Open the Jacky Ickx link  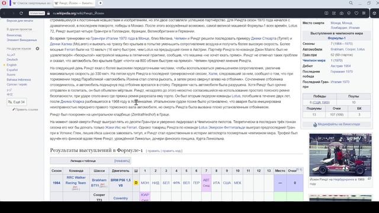tap(113, 128)
